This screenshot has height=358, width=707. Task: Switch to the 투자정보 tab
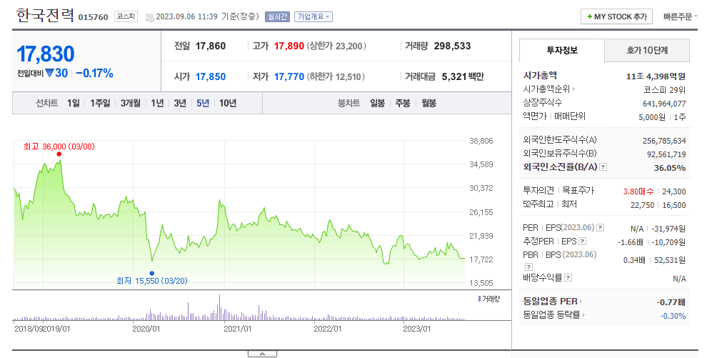point(562,50)
